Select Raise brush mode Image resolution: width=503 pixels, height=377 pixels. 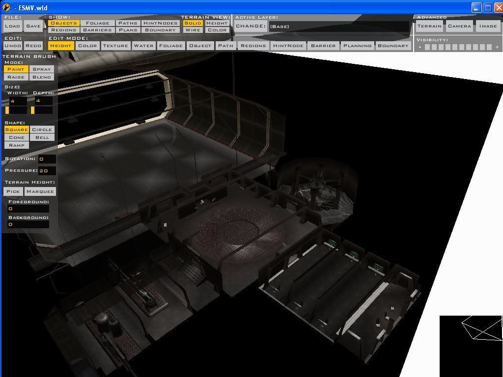16,77
